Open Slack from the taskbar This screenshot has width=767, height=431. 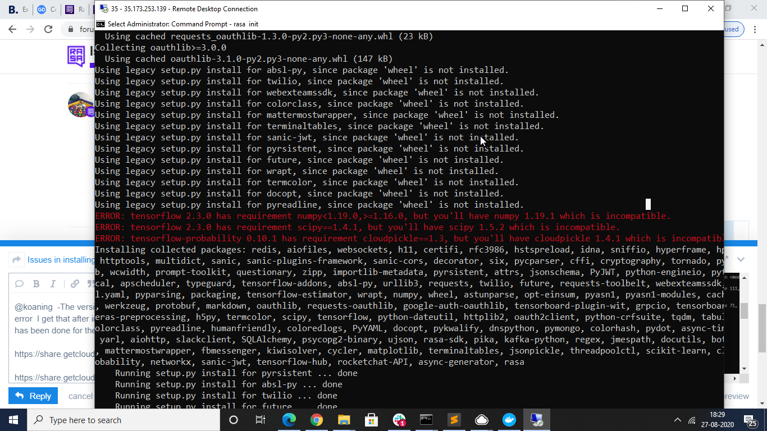coord(399,420)
